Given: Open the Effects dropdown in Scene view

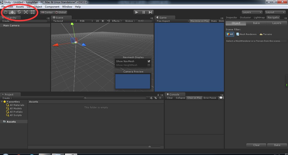Looking at the screenshot, I should [x=117, y=21].
